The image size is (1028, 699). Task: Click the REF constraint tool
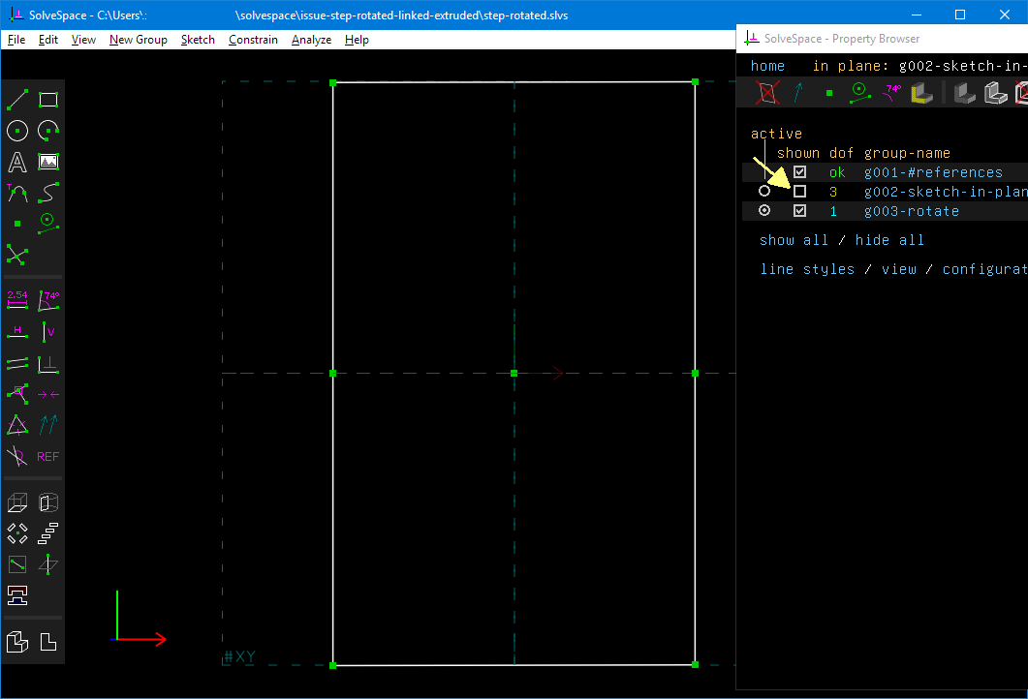click(x=47, y=455)
